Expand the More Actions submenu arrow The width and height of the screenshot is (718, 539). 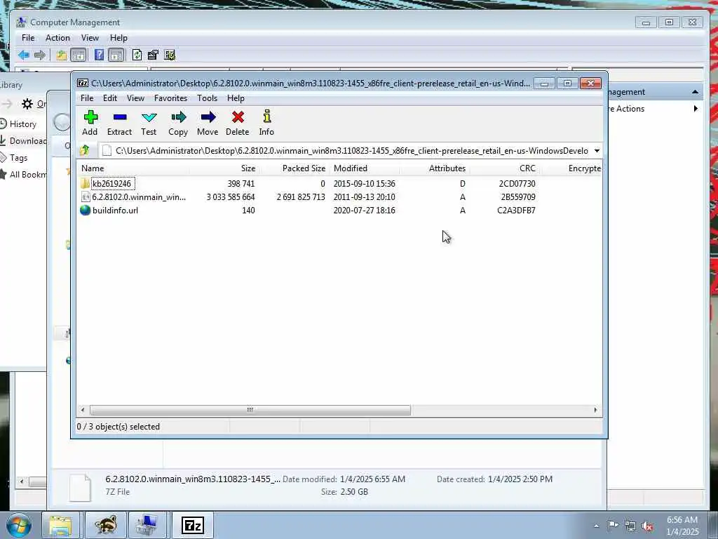pyautogui.click(x=696, y=109)
